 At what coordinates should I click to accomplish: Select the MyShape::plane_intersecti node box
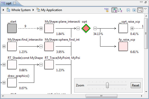[x=49, y=28]
